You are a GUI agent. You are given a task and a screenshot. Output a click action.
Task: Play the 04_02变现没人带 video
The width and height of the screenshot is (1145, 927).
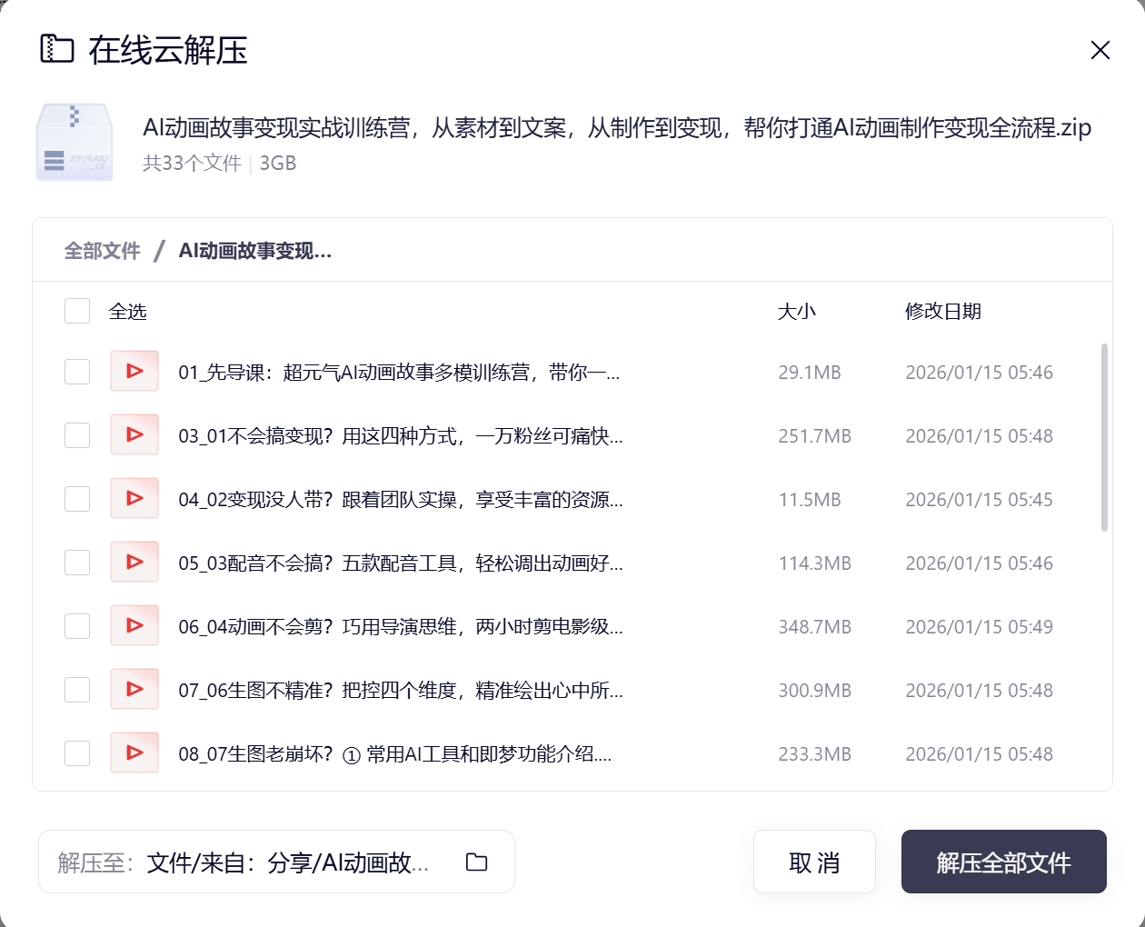pyautogui.click(x=134, y=498)
